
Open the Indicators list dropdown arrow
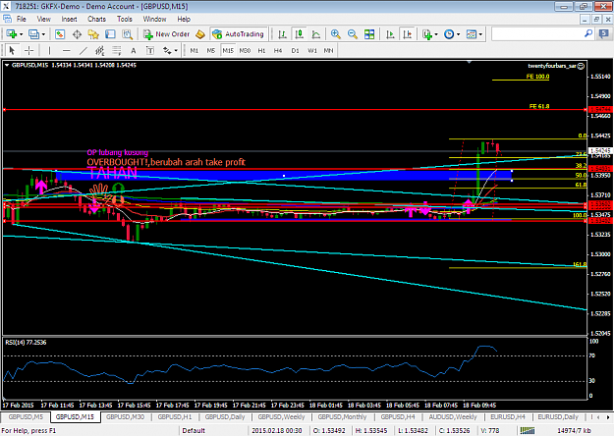click(436, 34)
